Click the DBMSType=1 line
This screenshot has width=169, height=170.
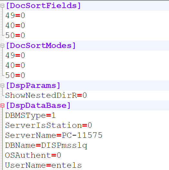point(31,116)
